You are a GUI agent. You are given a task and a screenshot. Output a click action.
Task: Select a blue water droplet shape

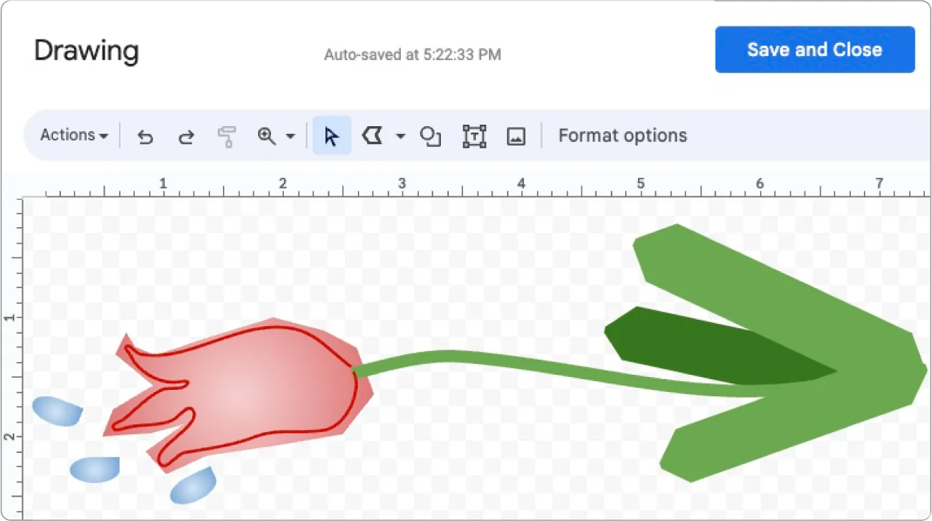[57, 411]
